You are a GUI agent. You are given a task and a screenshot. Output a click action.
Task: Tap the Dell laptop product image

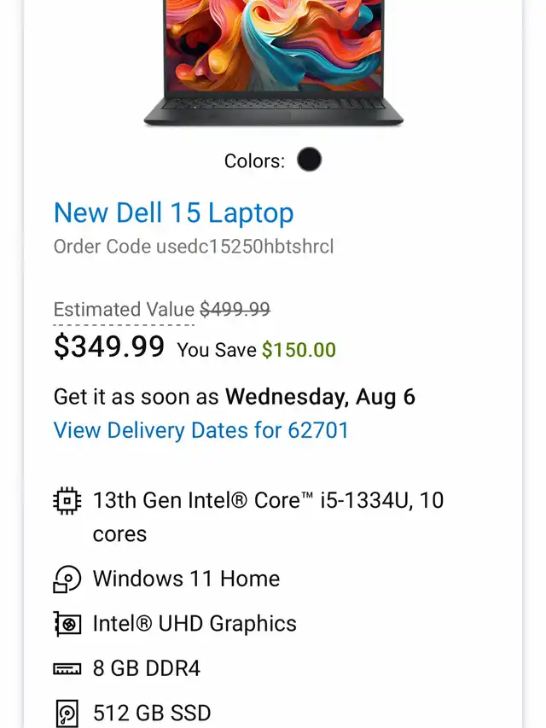pyautogui.click(x=273, y=61)
